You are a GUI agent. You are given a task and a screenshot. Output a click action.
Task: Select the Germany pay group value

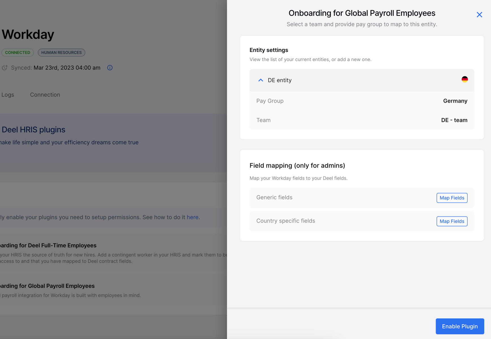(x=455, y=101)
